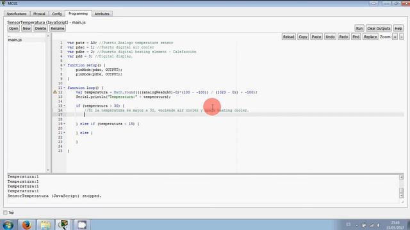Switch to Packet Tracer taskbar icon
This screenshot has height=230, width=410.
(x=63, y=224)
